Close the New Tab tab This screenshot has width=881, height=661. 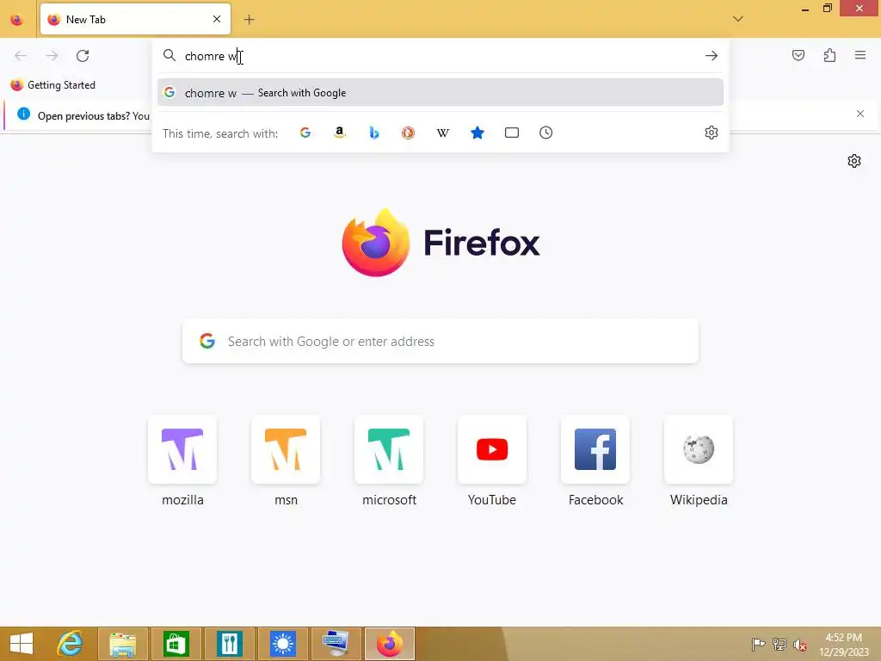point(217,19)
